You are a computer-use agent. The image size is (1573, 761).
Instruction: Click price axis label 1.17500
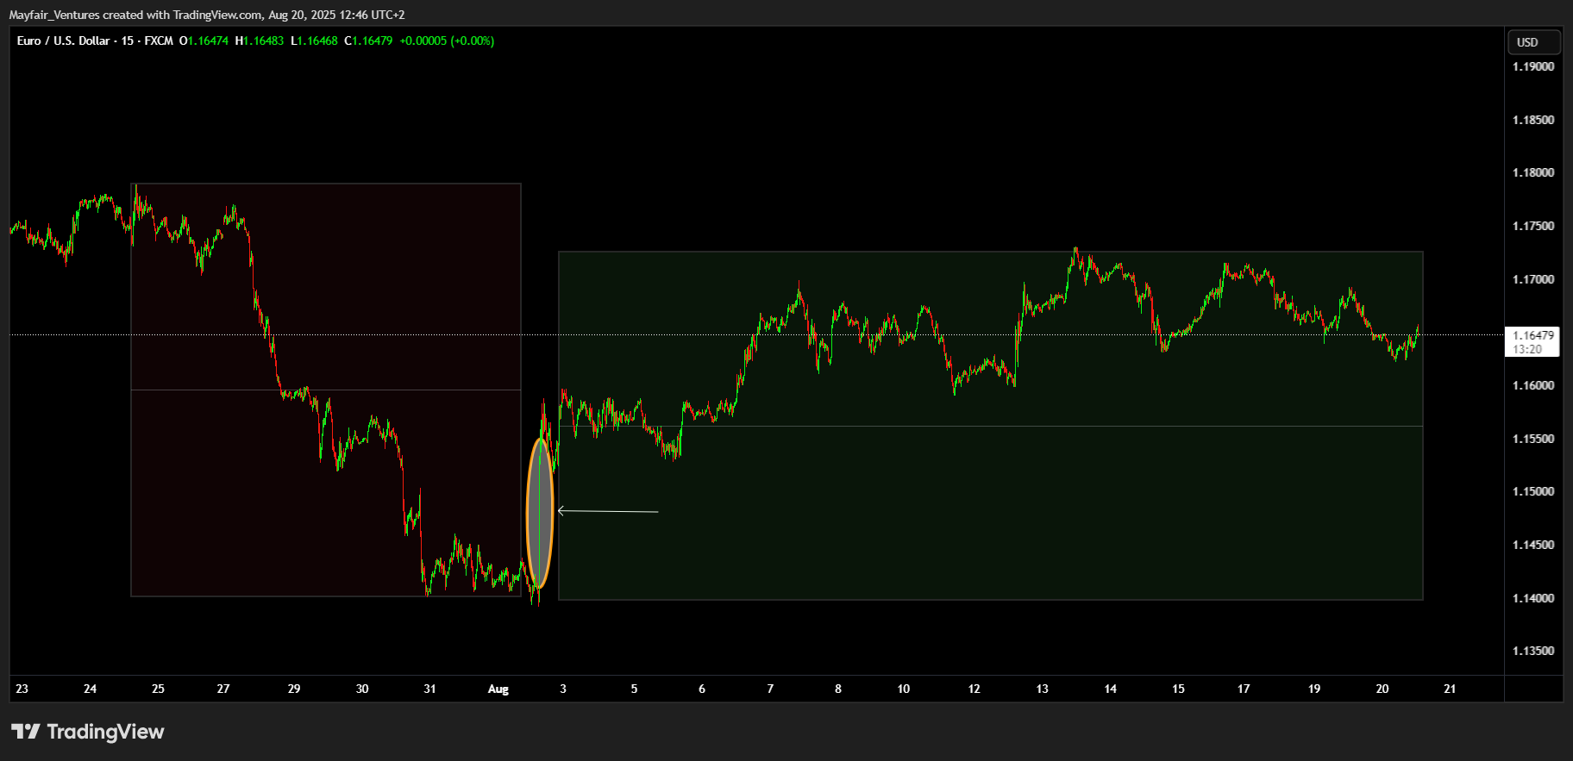tap(1533, 226)
